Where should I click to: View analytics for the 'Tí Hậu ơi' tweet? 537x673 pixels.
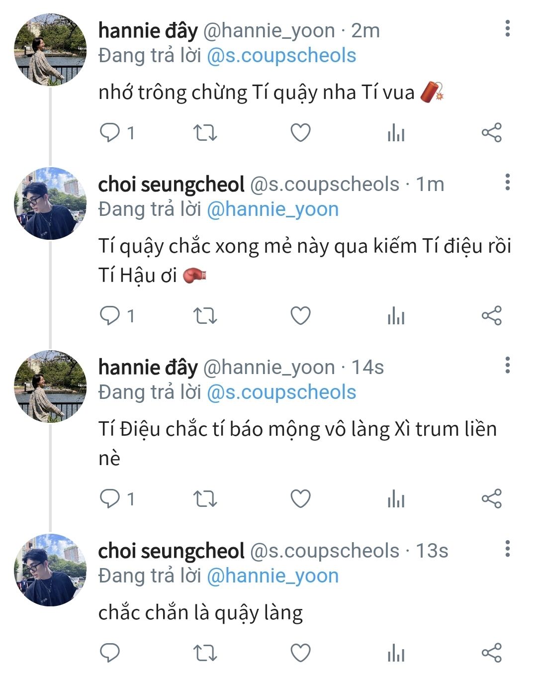[396, 316]
